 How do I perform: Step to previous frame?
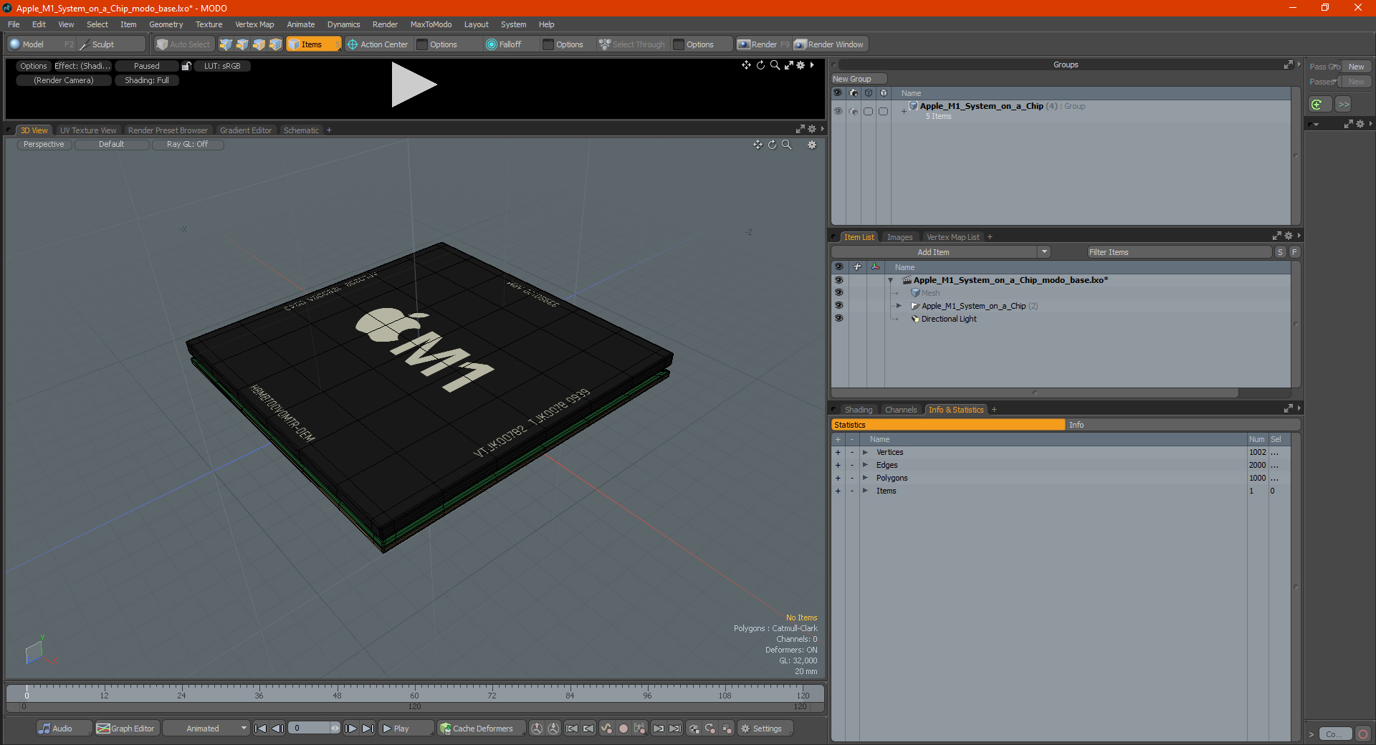(x=277, y=729)
